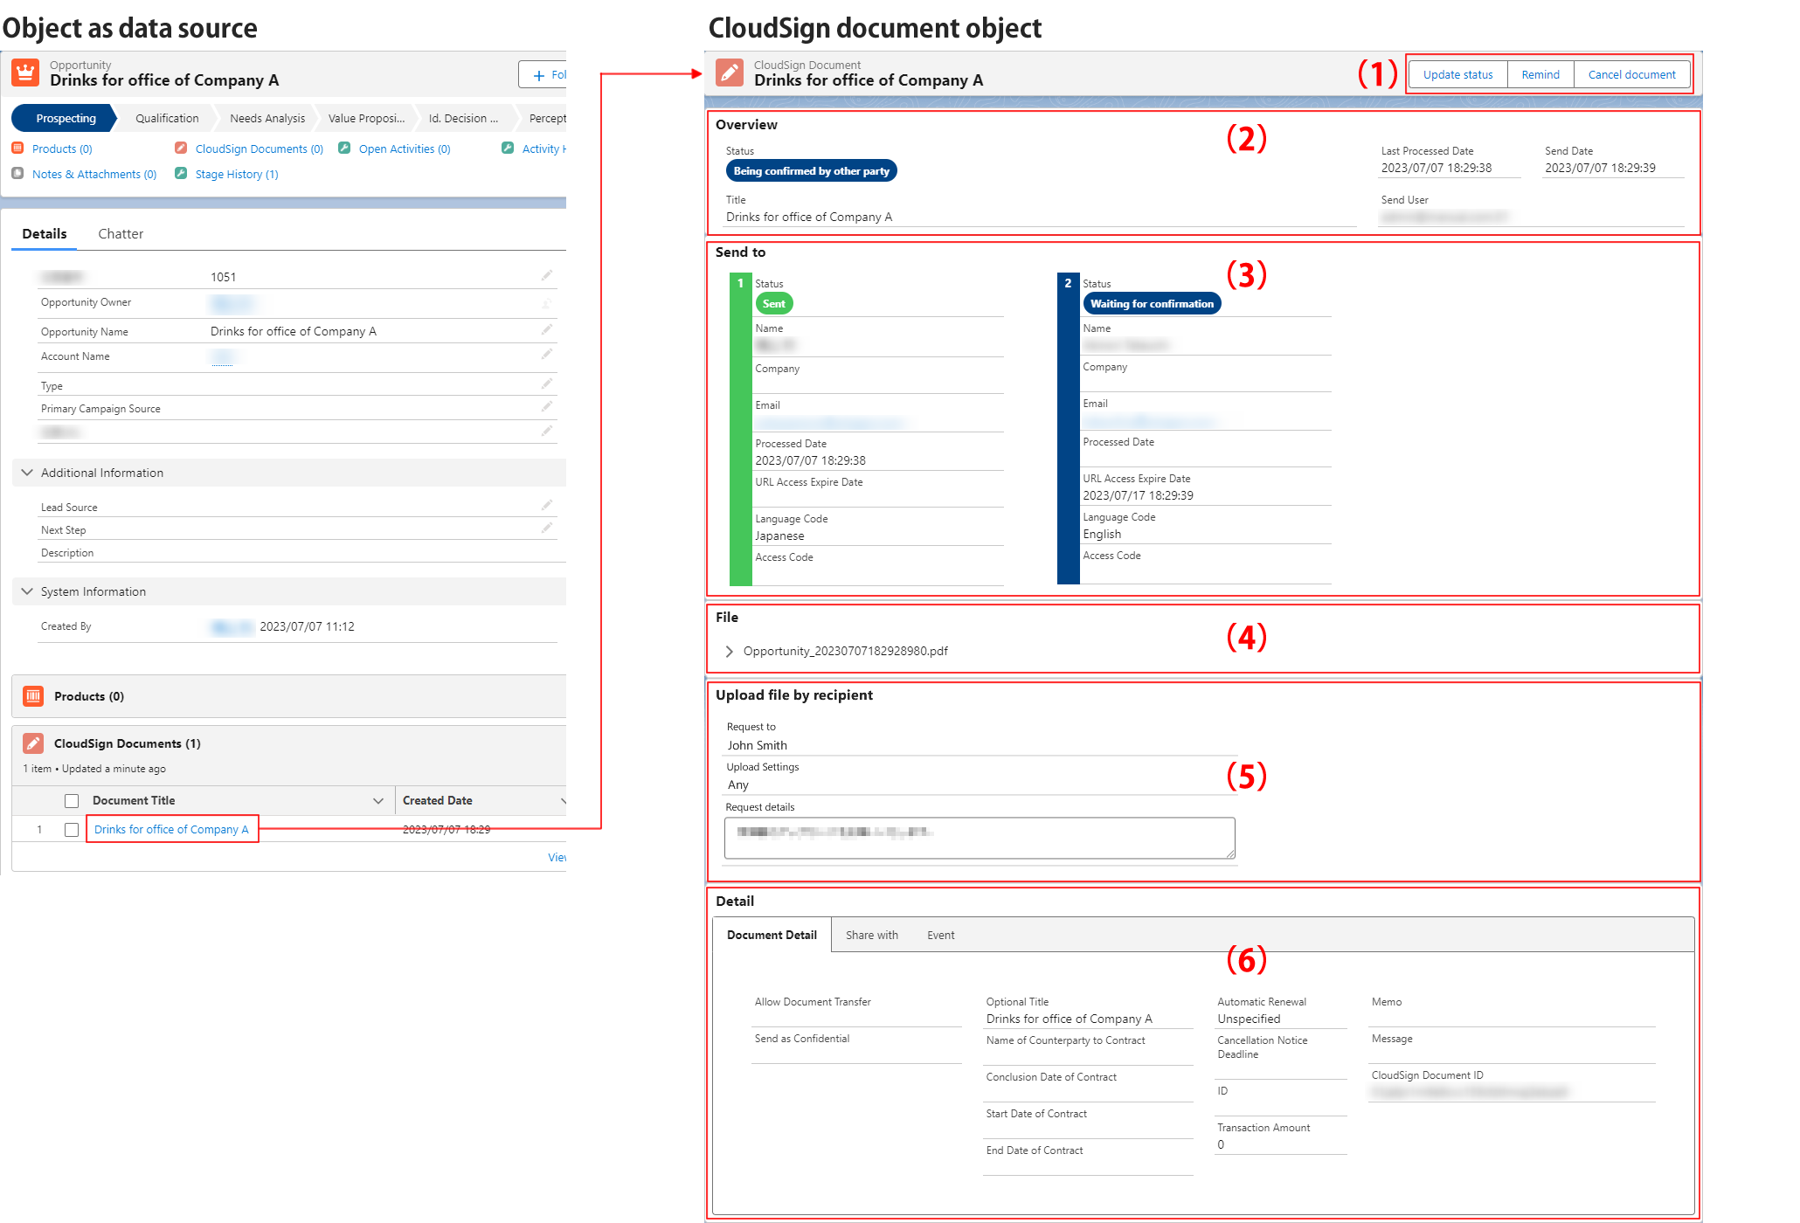Click inside the Request details text area
1800x1223 pixels.
980,839
